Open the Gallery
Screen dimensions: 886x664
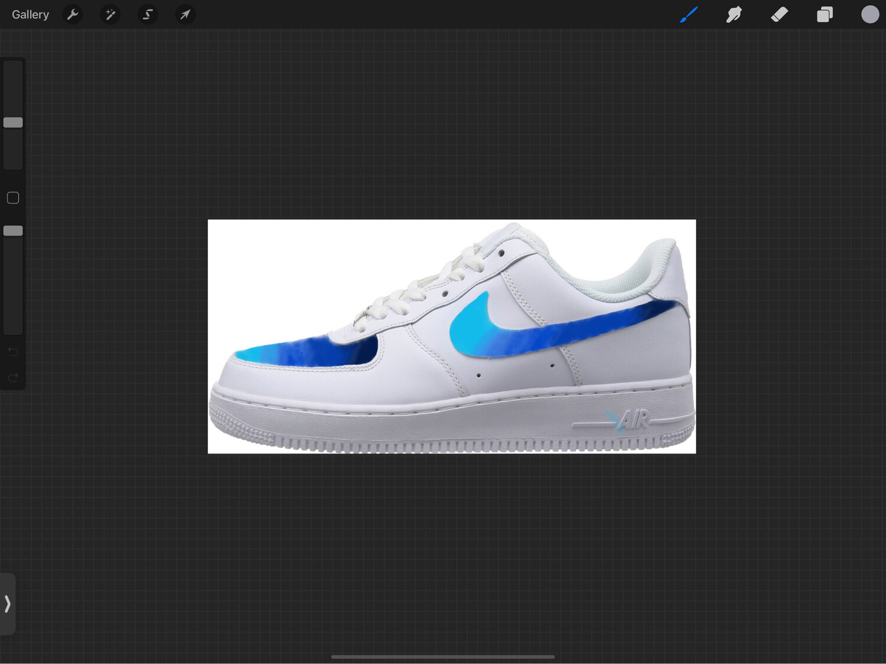click(x=30, y=15)
